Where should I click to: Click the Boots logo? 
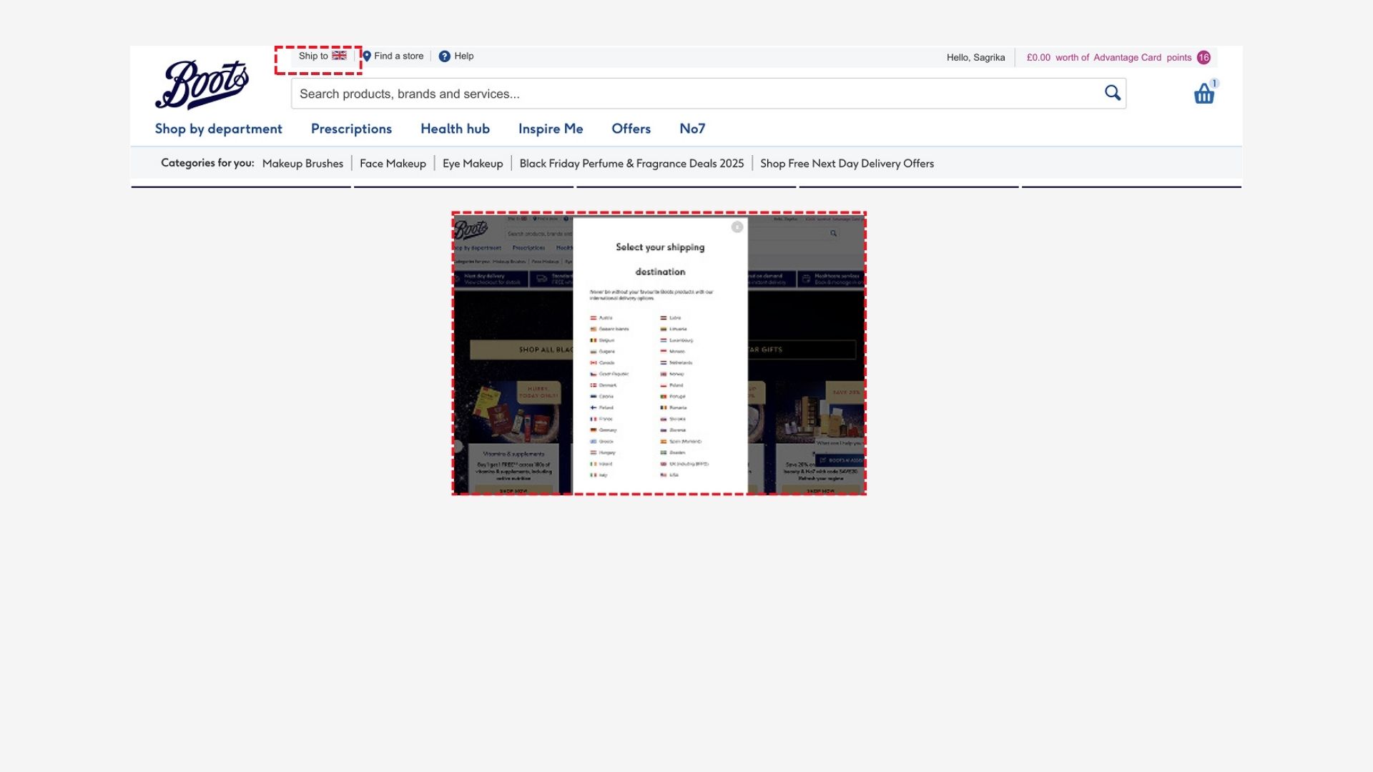click(202, 84)
